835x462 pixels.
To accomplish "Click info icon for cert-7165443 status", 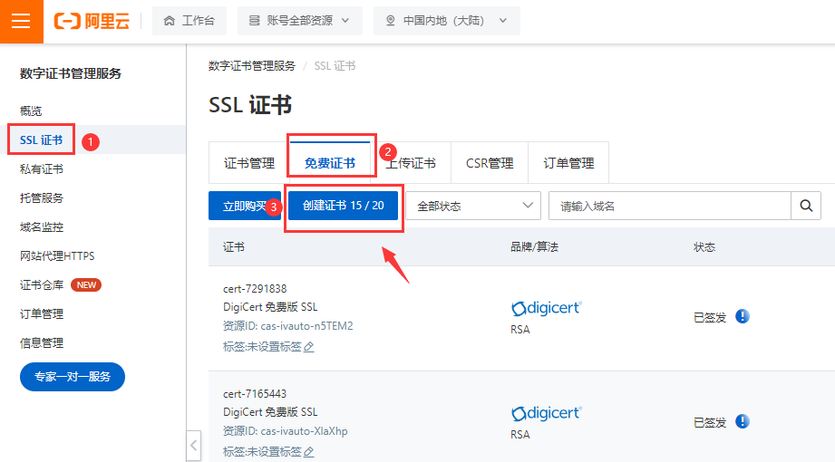I will pos(743,421).
